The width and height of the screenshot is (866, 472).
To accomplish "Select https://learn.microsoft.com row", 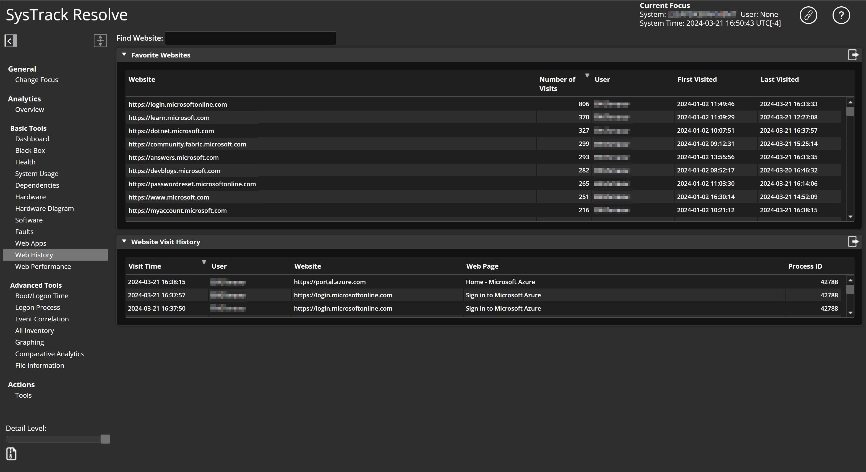I will coord(483,117).
